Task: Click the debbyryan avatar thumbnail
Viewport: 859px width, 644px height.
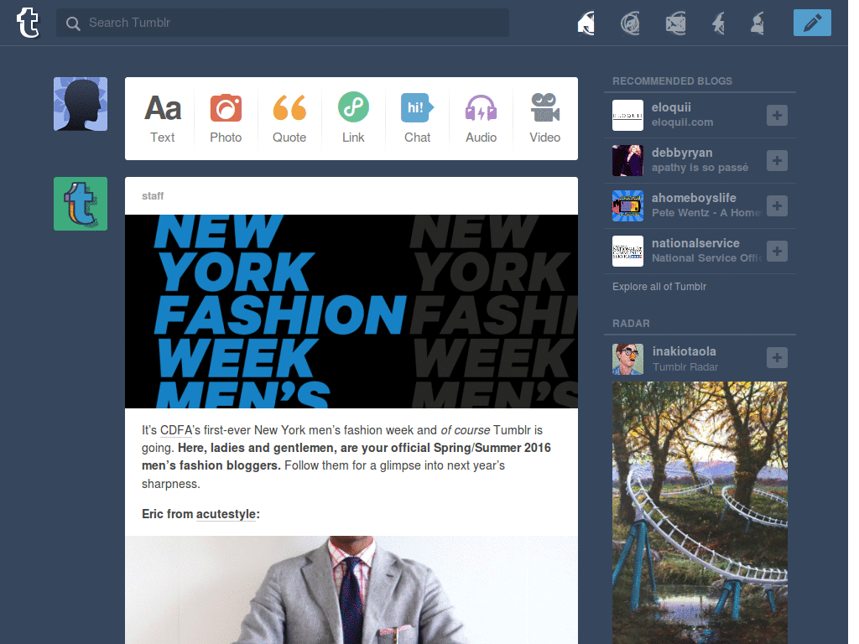Action: 627,160
